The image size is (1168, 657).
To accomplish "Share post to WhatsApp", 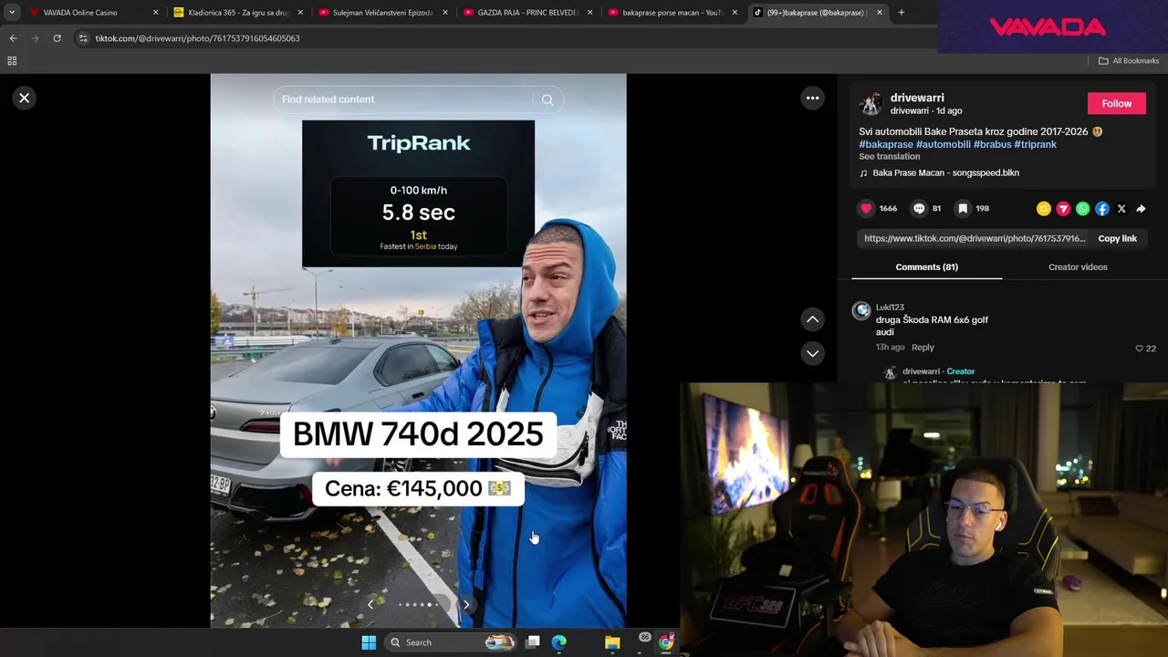I will point(1082,209).
